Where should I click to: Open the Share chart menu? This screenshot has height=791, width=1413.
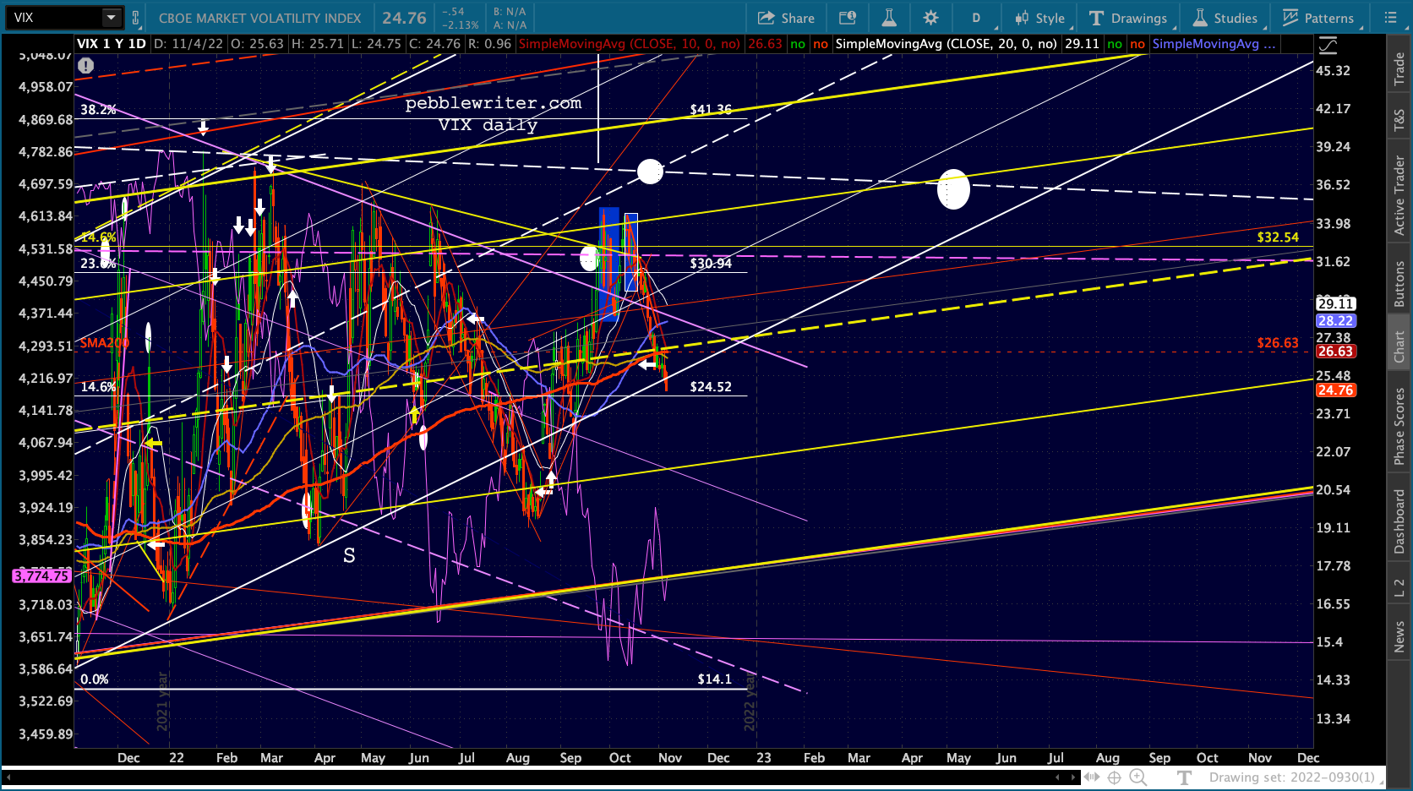tap(786, 18)
